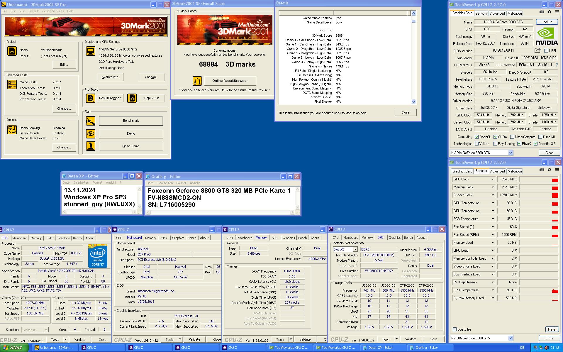563x352 pixels.
Task: Expand the CPU Temperature sensor dropdown
Action: 493,290
